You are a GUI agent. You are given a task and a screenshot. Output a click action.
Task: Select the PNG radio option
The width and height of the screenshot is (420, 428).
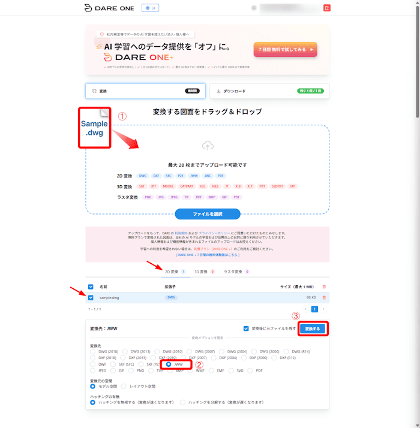coord(131,370)
